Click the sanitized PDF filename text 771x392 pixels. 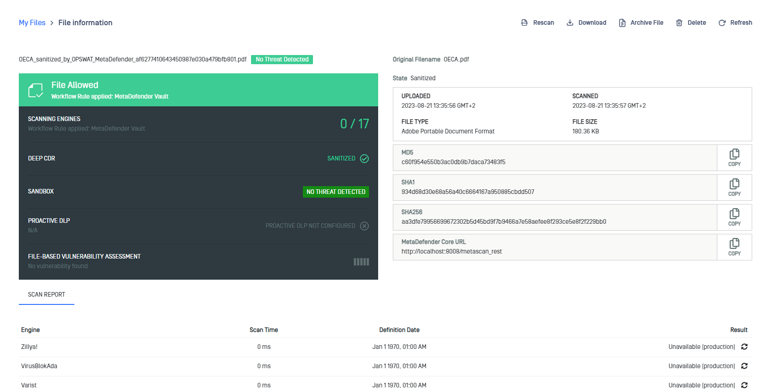pos(133,60)
